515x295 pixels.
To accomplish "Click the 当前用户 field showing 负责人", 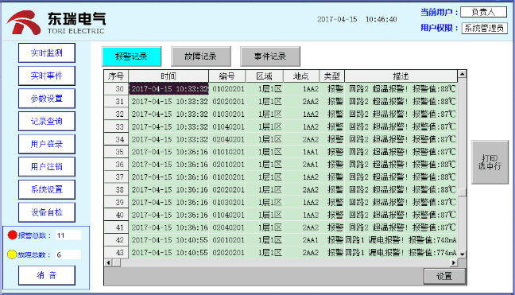I will point(483,12).
